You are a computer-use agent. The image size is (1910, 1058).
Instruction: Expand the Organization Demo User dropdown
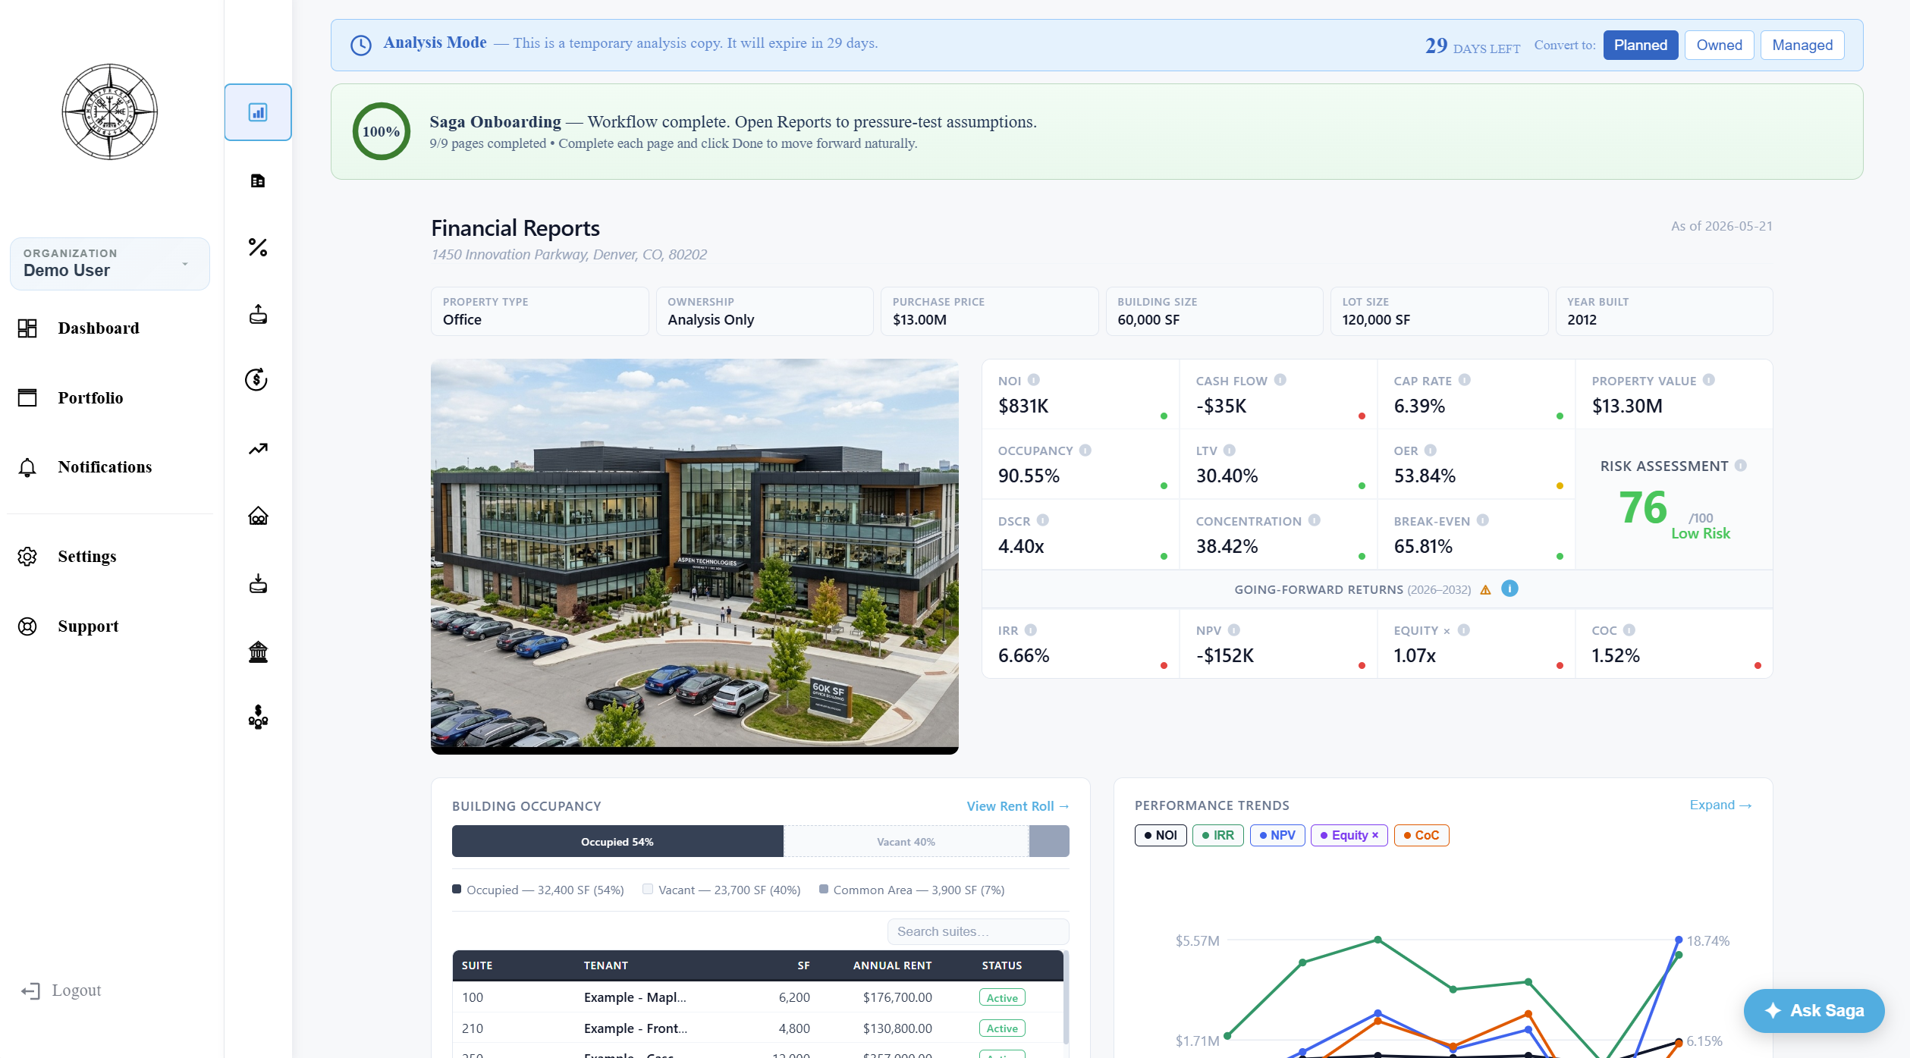(x=110, y=263)
